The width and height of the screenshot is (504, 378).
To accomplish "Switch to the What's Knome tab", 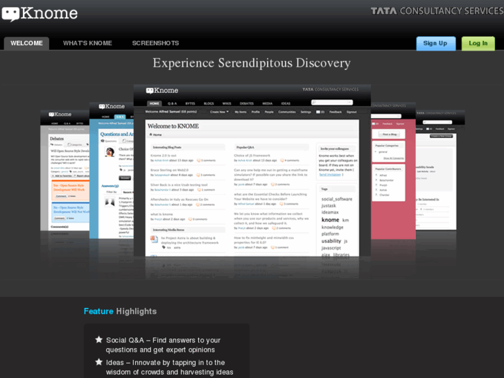I will click(87, 43).
